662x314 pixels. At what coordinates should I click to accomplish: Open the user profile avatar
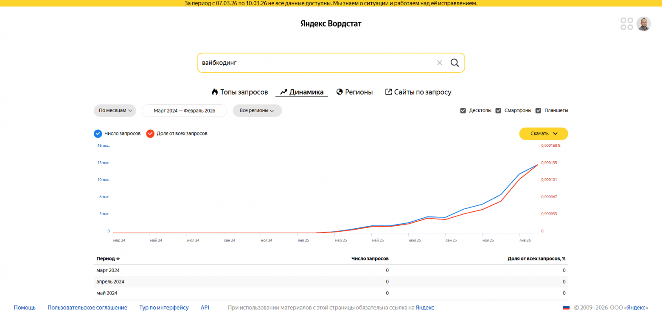pos(644,24)
